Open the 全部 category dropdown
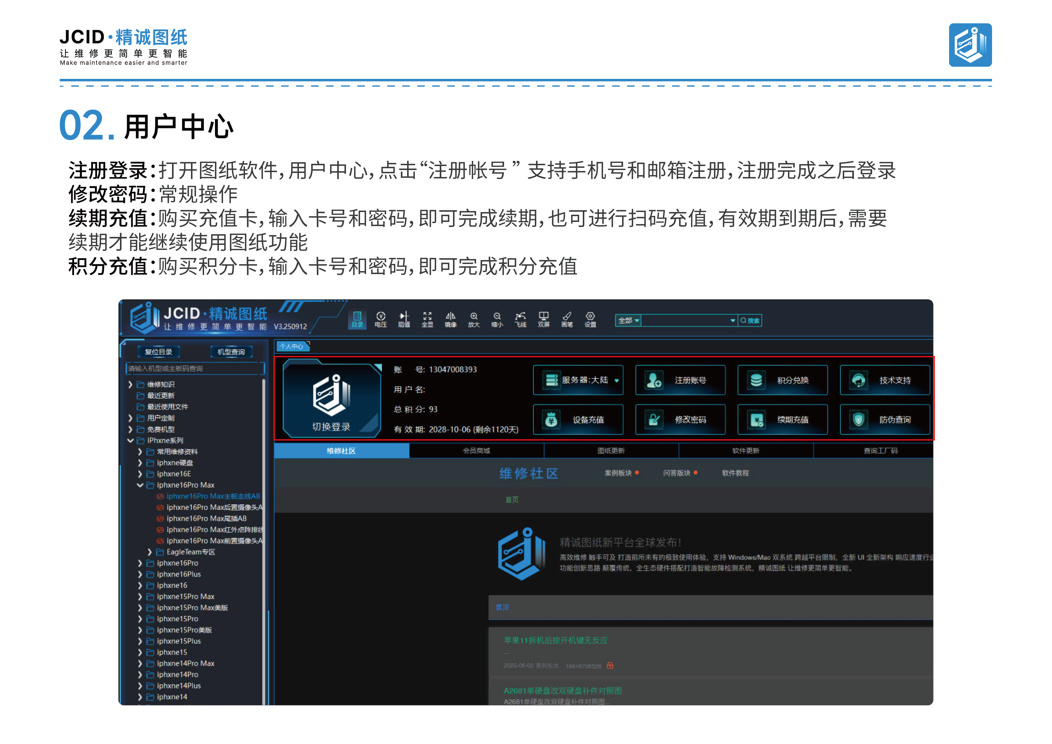The width and height of the screenshot is (1052, 744). (x=628, y=321)
